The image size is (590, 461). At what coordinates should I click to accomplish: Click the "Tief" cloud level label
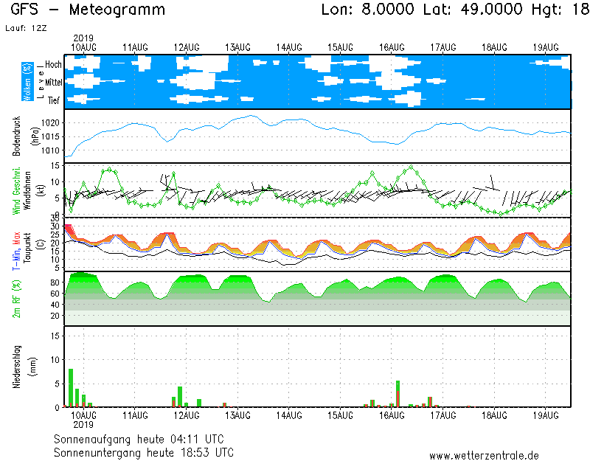tap(54, 100)
